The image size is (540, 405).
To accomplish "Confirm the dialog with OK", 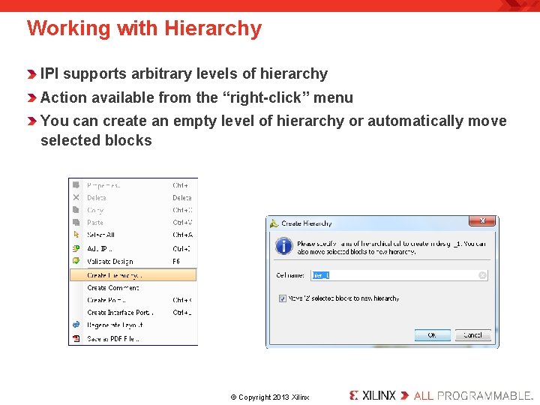I will (432, 334).
